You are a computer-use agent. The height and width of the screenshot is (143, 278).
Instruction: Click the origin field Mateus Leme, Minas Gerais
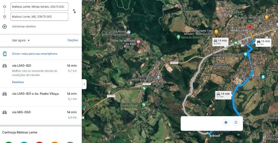[39, 7]
